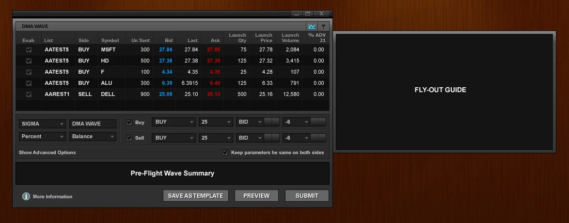This screenshot has width=569, height=223.
Task: Click the DELL launch price 25.16
Action: 266,94
